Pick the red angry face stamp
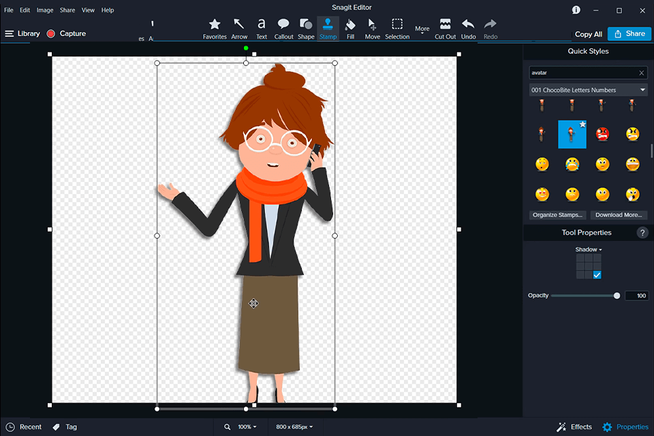Screen dimensions: 654x436 point(602,134)
